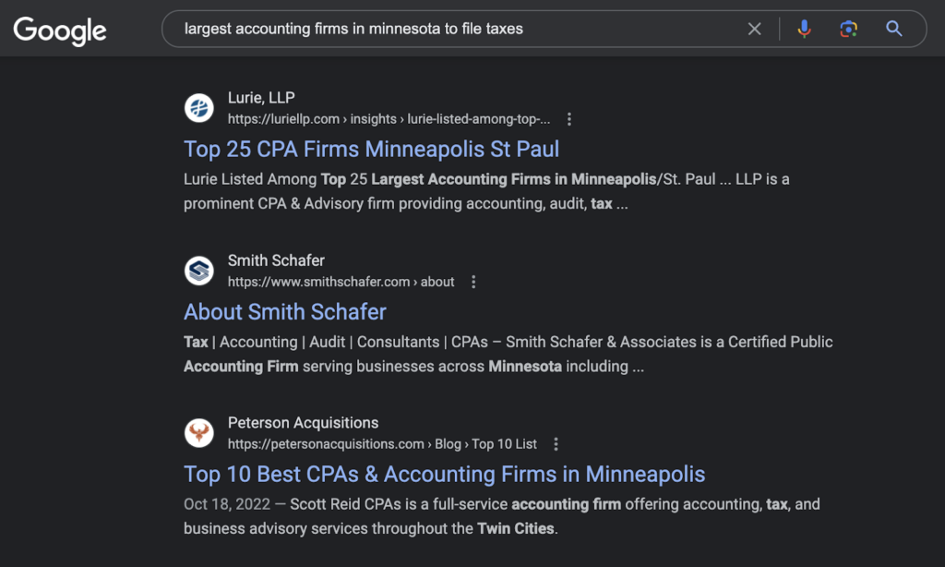Screen dimensions: 945x567
Task: Open more options for Peterson Acquisitions result
Action: tap(556, 444)
